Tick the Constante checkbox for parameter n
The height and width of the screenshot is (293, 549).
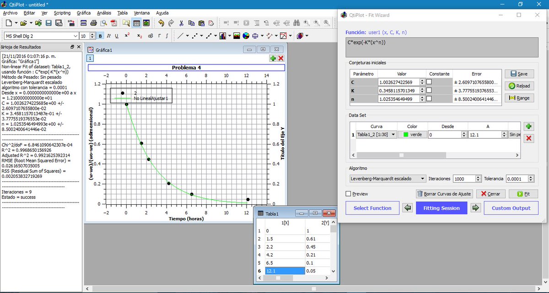[430, 99]
